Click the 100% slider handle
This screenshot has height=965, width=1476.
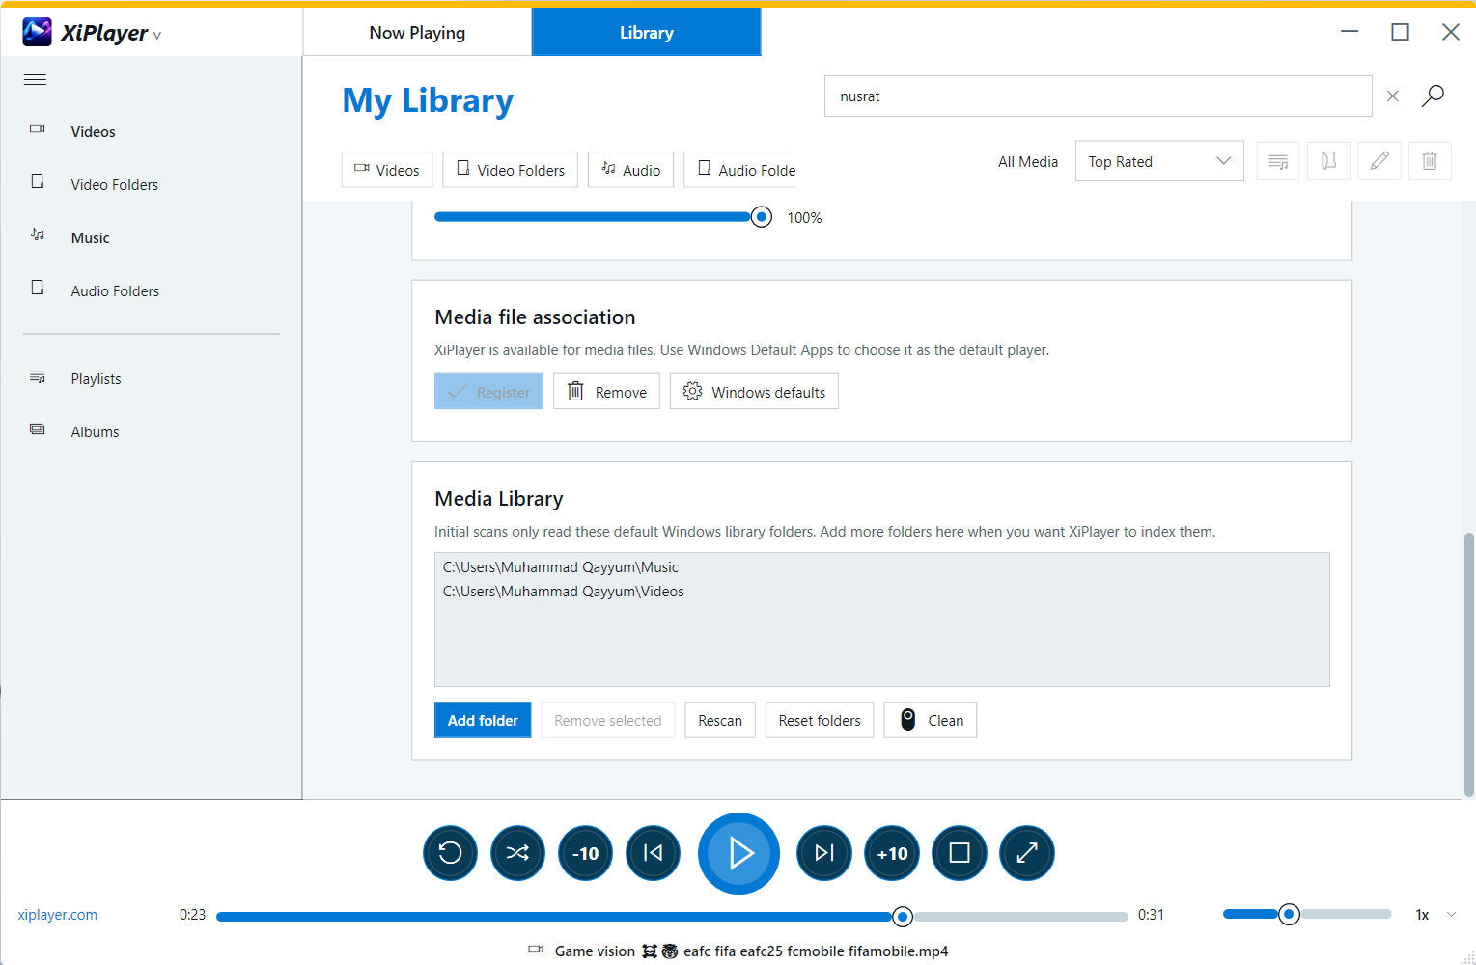(762, 217)
